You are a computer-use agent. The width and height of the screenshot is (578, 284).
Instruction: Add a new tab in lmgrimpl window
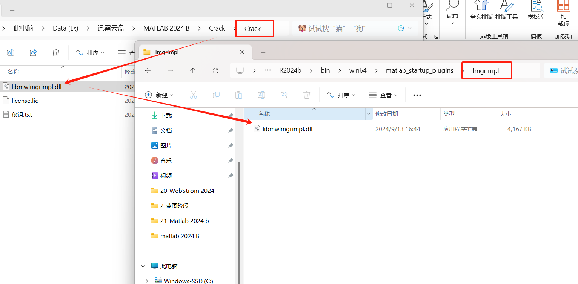(263, 52)
